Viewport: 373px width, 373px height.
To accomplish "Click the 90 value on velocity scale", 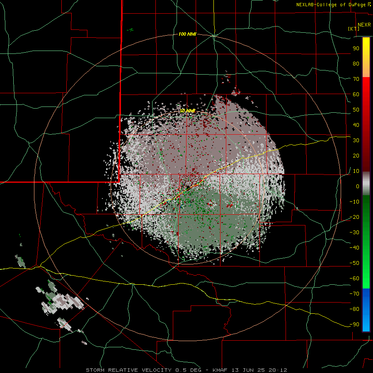I will point(356,48).
